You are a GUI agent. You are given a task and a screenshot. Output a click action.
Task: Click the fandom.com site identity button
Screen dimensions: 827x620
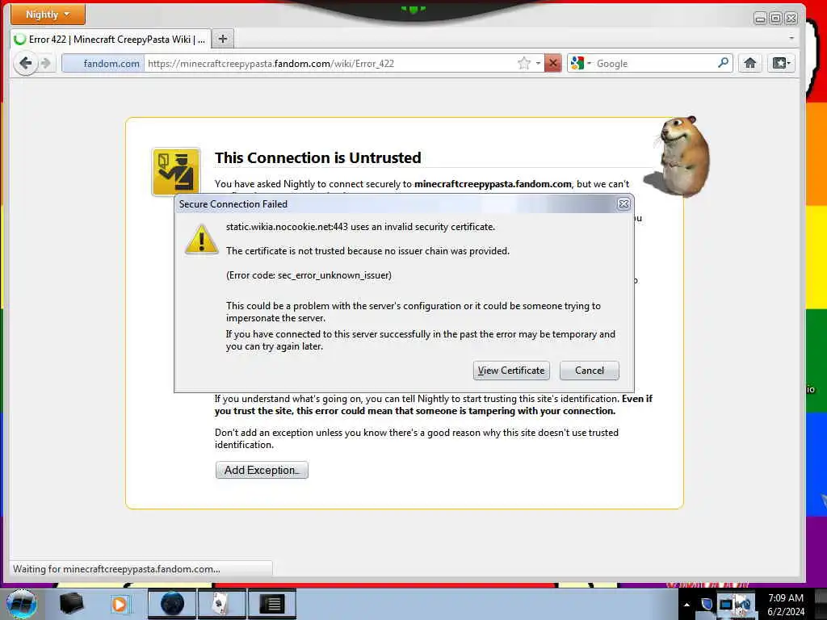[x=103, y=63]
